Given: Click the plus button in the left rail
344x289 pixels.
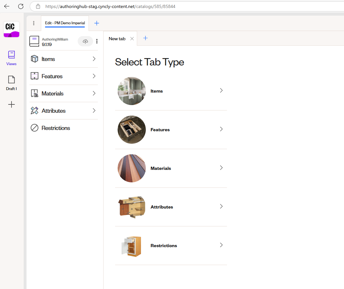Looking at the screenshot, I should pos(11,104).
